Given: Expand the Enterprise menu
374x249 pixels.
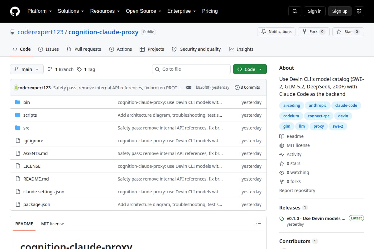Looking at the screenshot, I should pyautogui.click(x=181, y=11).
